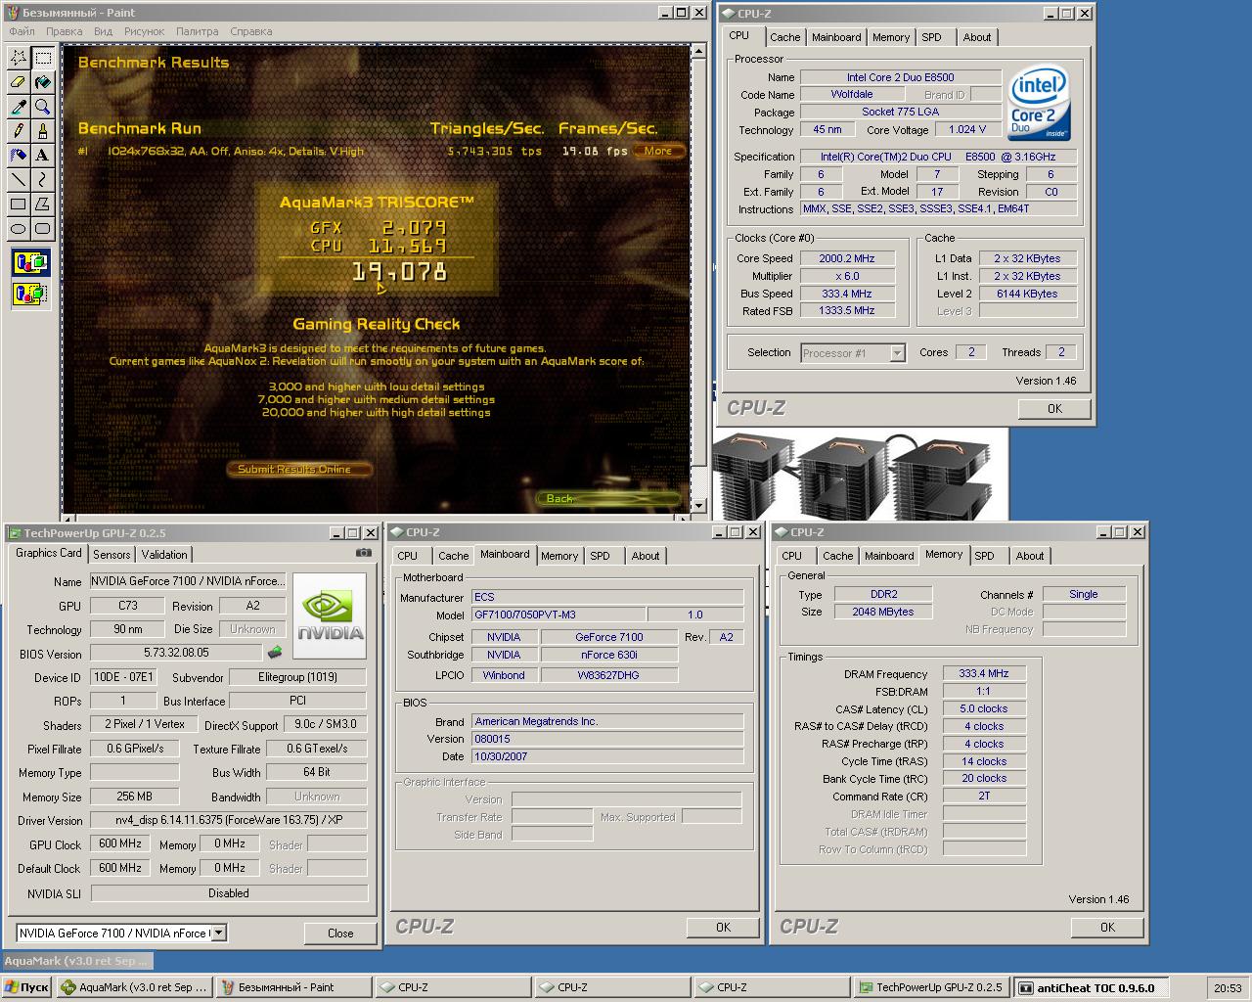
Task: Select the Magnifier tool in Paint
Action: click(x=42, y=107)
